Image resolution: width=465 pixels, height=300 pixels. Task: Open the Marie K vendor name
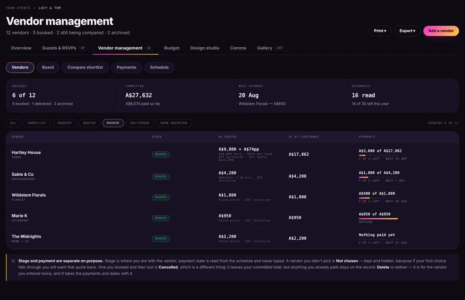click(20, 216)
